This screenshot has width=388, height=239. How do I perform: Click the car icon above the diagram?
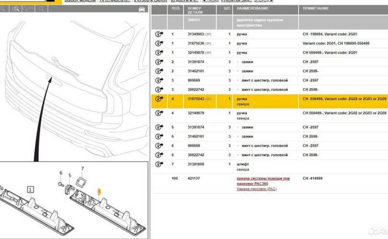click(x=141, y=9)
